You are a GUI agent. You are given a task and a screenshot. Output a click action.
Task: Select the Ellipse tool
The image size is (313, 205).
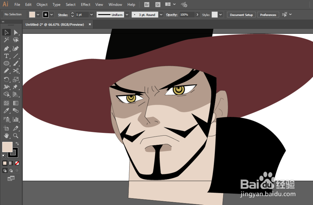point(6,63)
